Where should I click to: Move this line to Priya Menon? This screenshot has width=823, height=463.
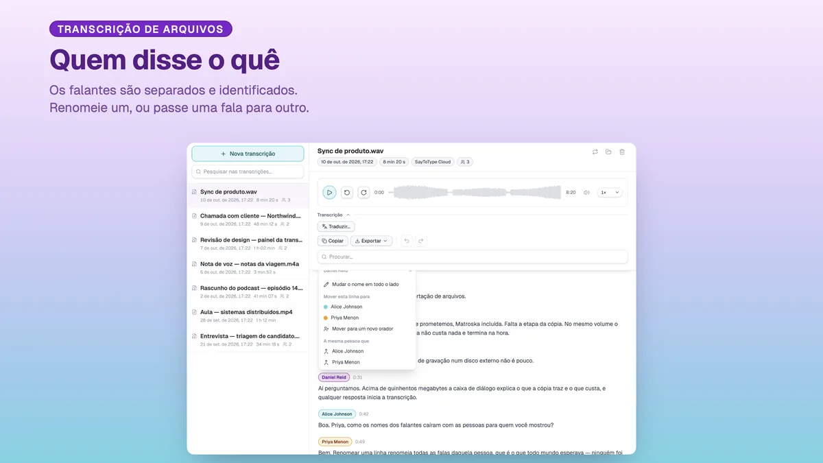(367, 318)
